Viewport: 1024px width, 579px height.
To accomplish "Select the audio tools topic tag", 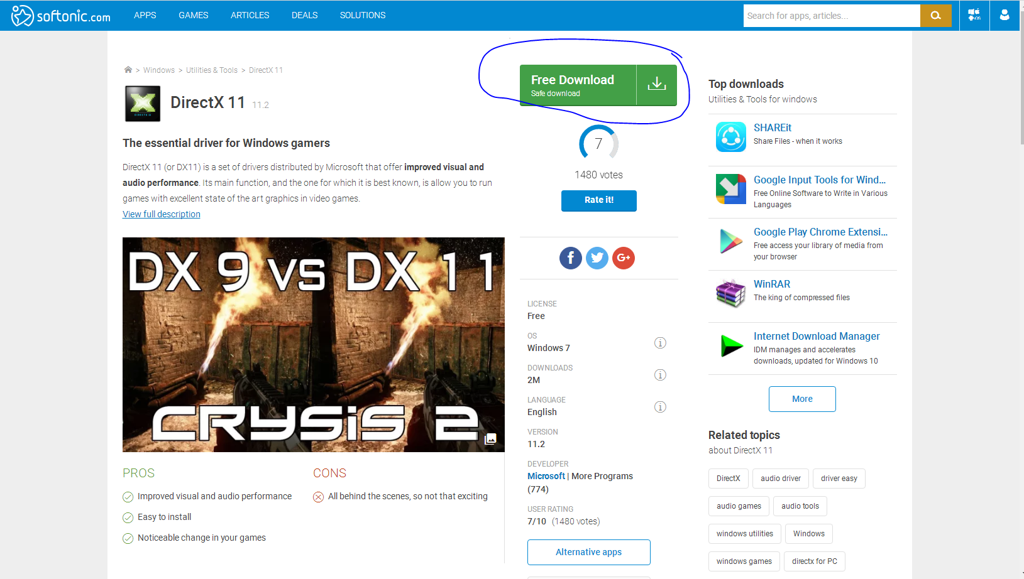I will point(800,506).
